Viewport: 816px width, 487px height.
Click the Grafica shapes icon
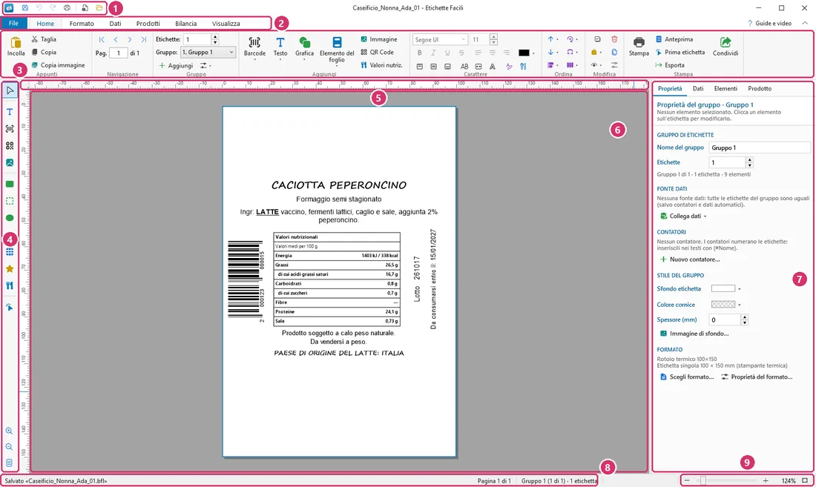(304, 42)
